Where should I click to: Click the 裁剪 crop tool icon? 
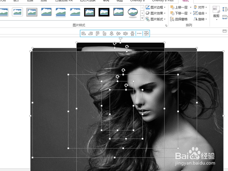point(216,10)
